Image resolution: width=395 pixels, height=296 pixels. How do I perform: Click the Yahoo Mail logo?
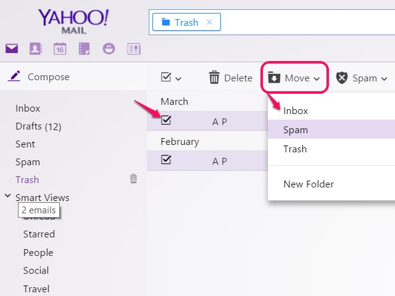click(73, 22)
